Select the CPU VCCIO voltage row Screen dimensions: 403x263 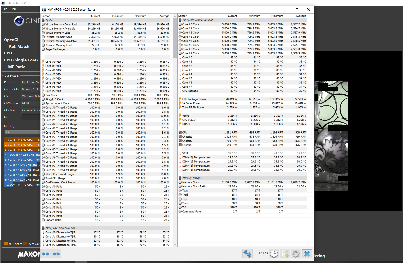tap(243, 120)
